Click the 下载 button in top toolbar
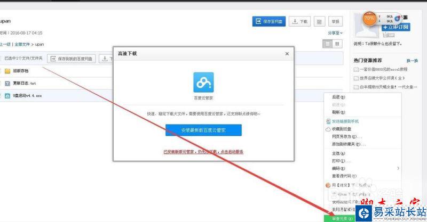Screen dimensions: 427x222 (x=299, y=21)
